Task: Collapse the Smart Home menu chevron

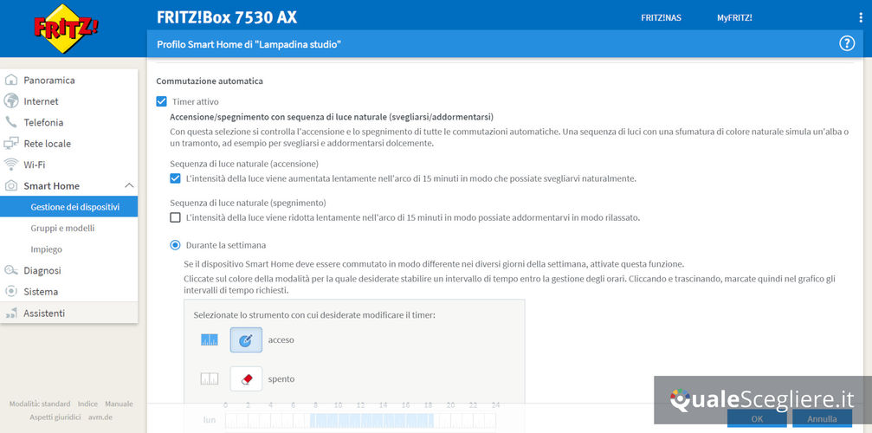Action: point(129,185)
